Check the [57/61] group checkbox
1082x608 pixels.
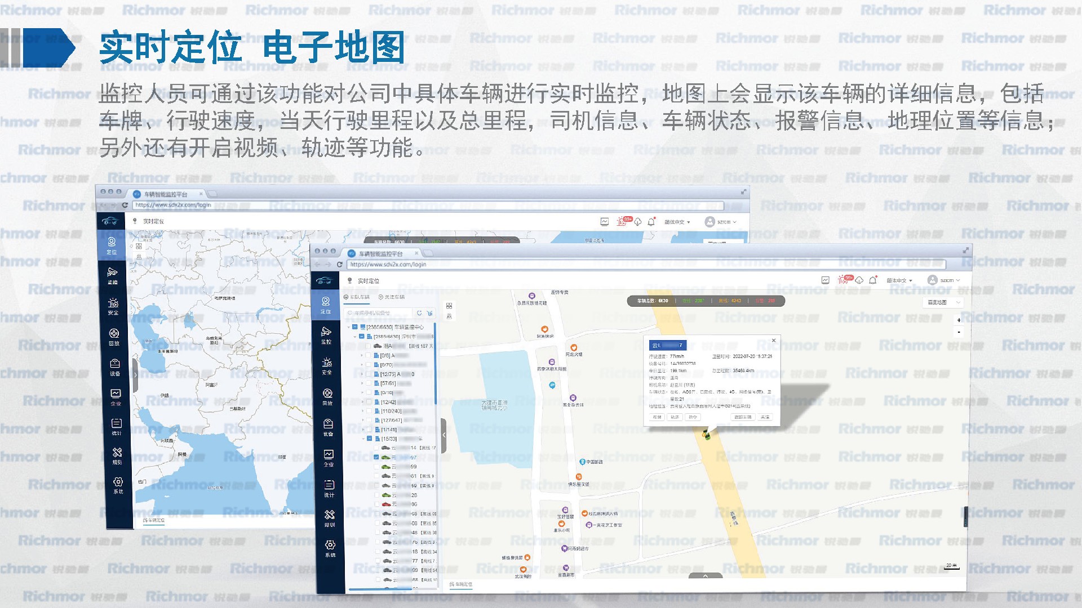click(369, 383)
